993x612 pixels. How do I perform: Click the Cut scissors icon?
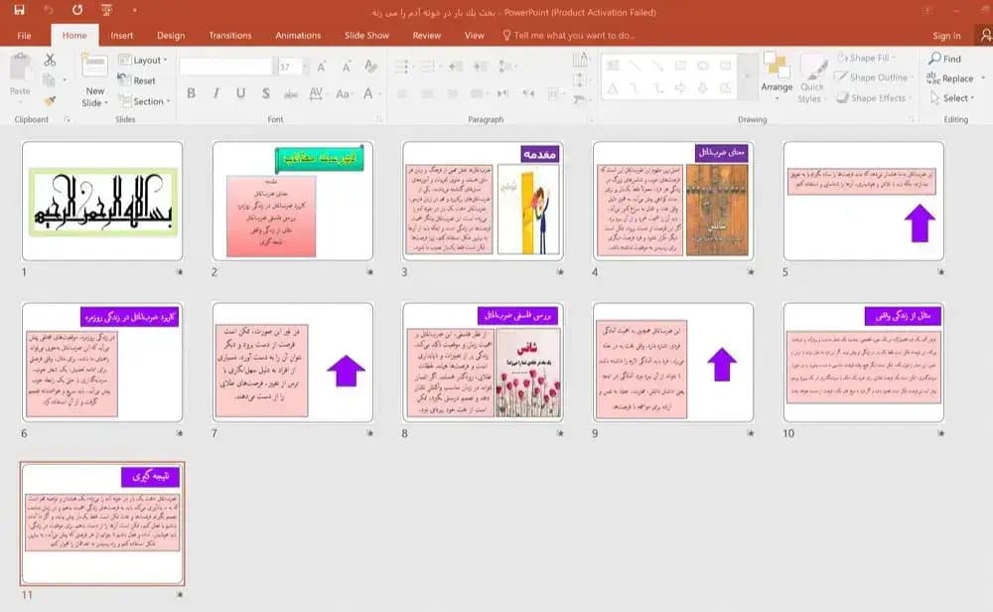coord(50,61)
